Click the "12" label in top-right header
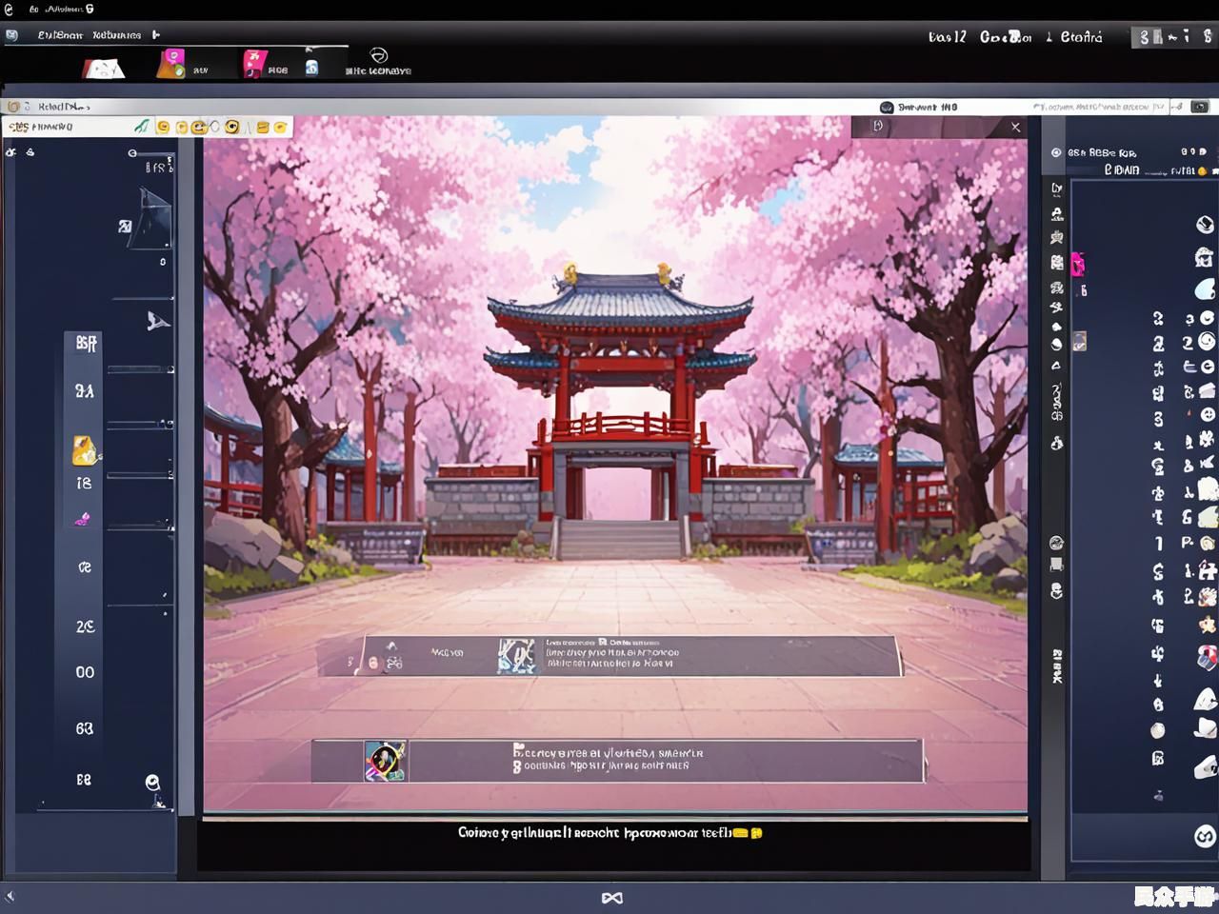 click(x=959, y=36)
